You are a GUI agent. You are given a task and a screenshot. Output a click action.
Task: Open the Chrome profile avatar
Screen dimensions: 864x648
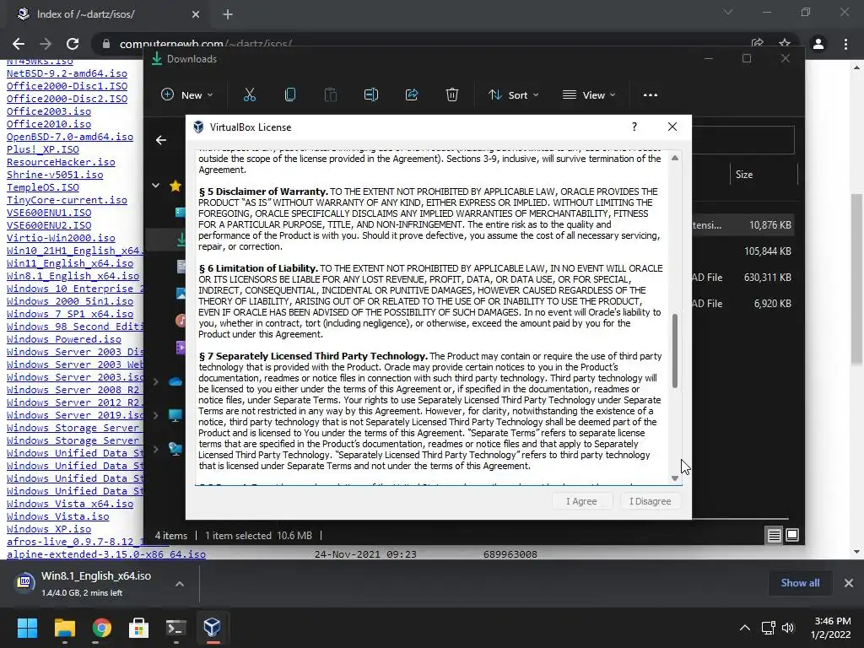coord(818,44)
